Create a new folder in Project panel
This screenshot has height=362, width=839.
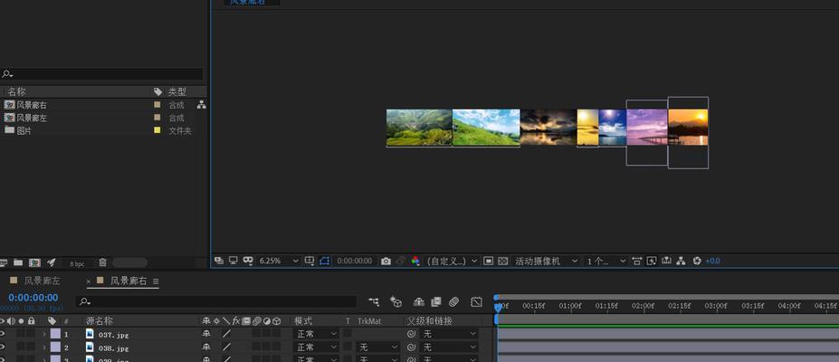[x=18, y=262]
